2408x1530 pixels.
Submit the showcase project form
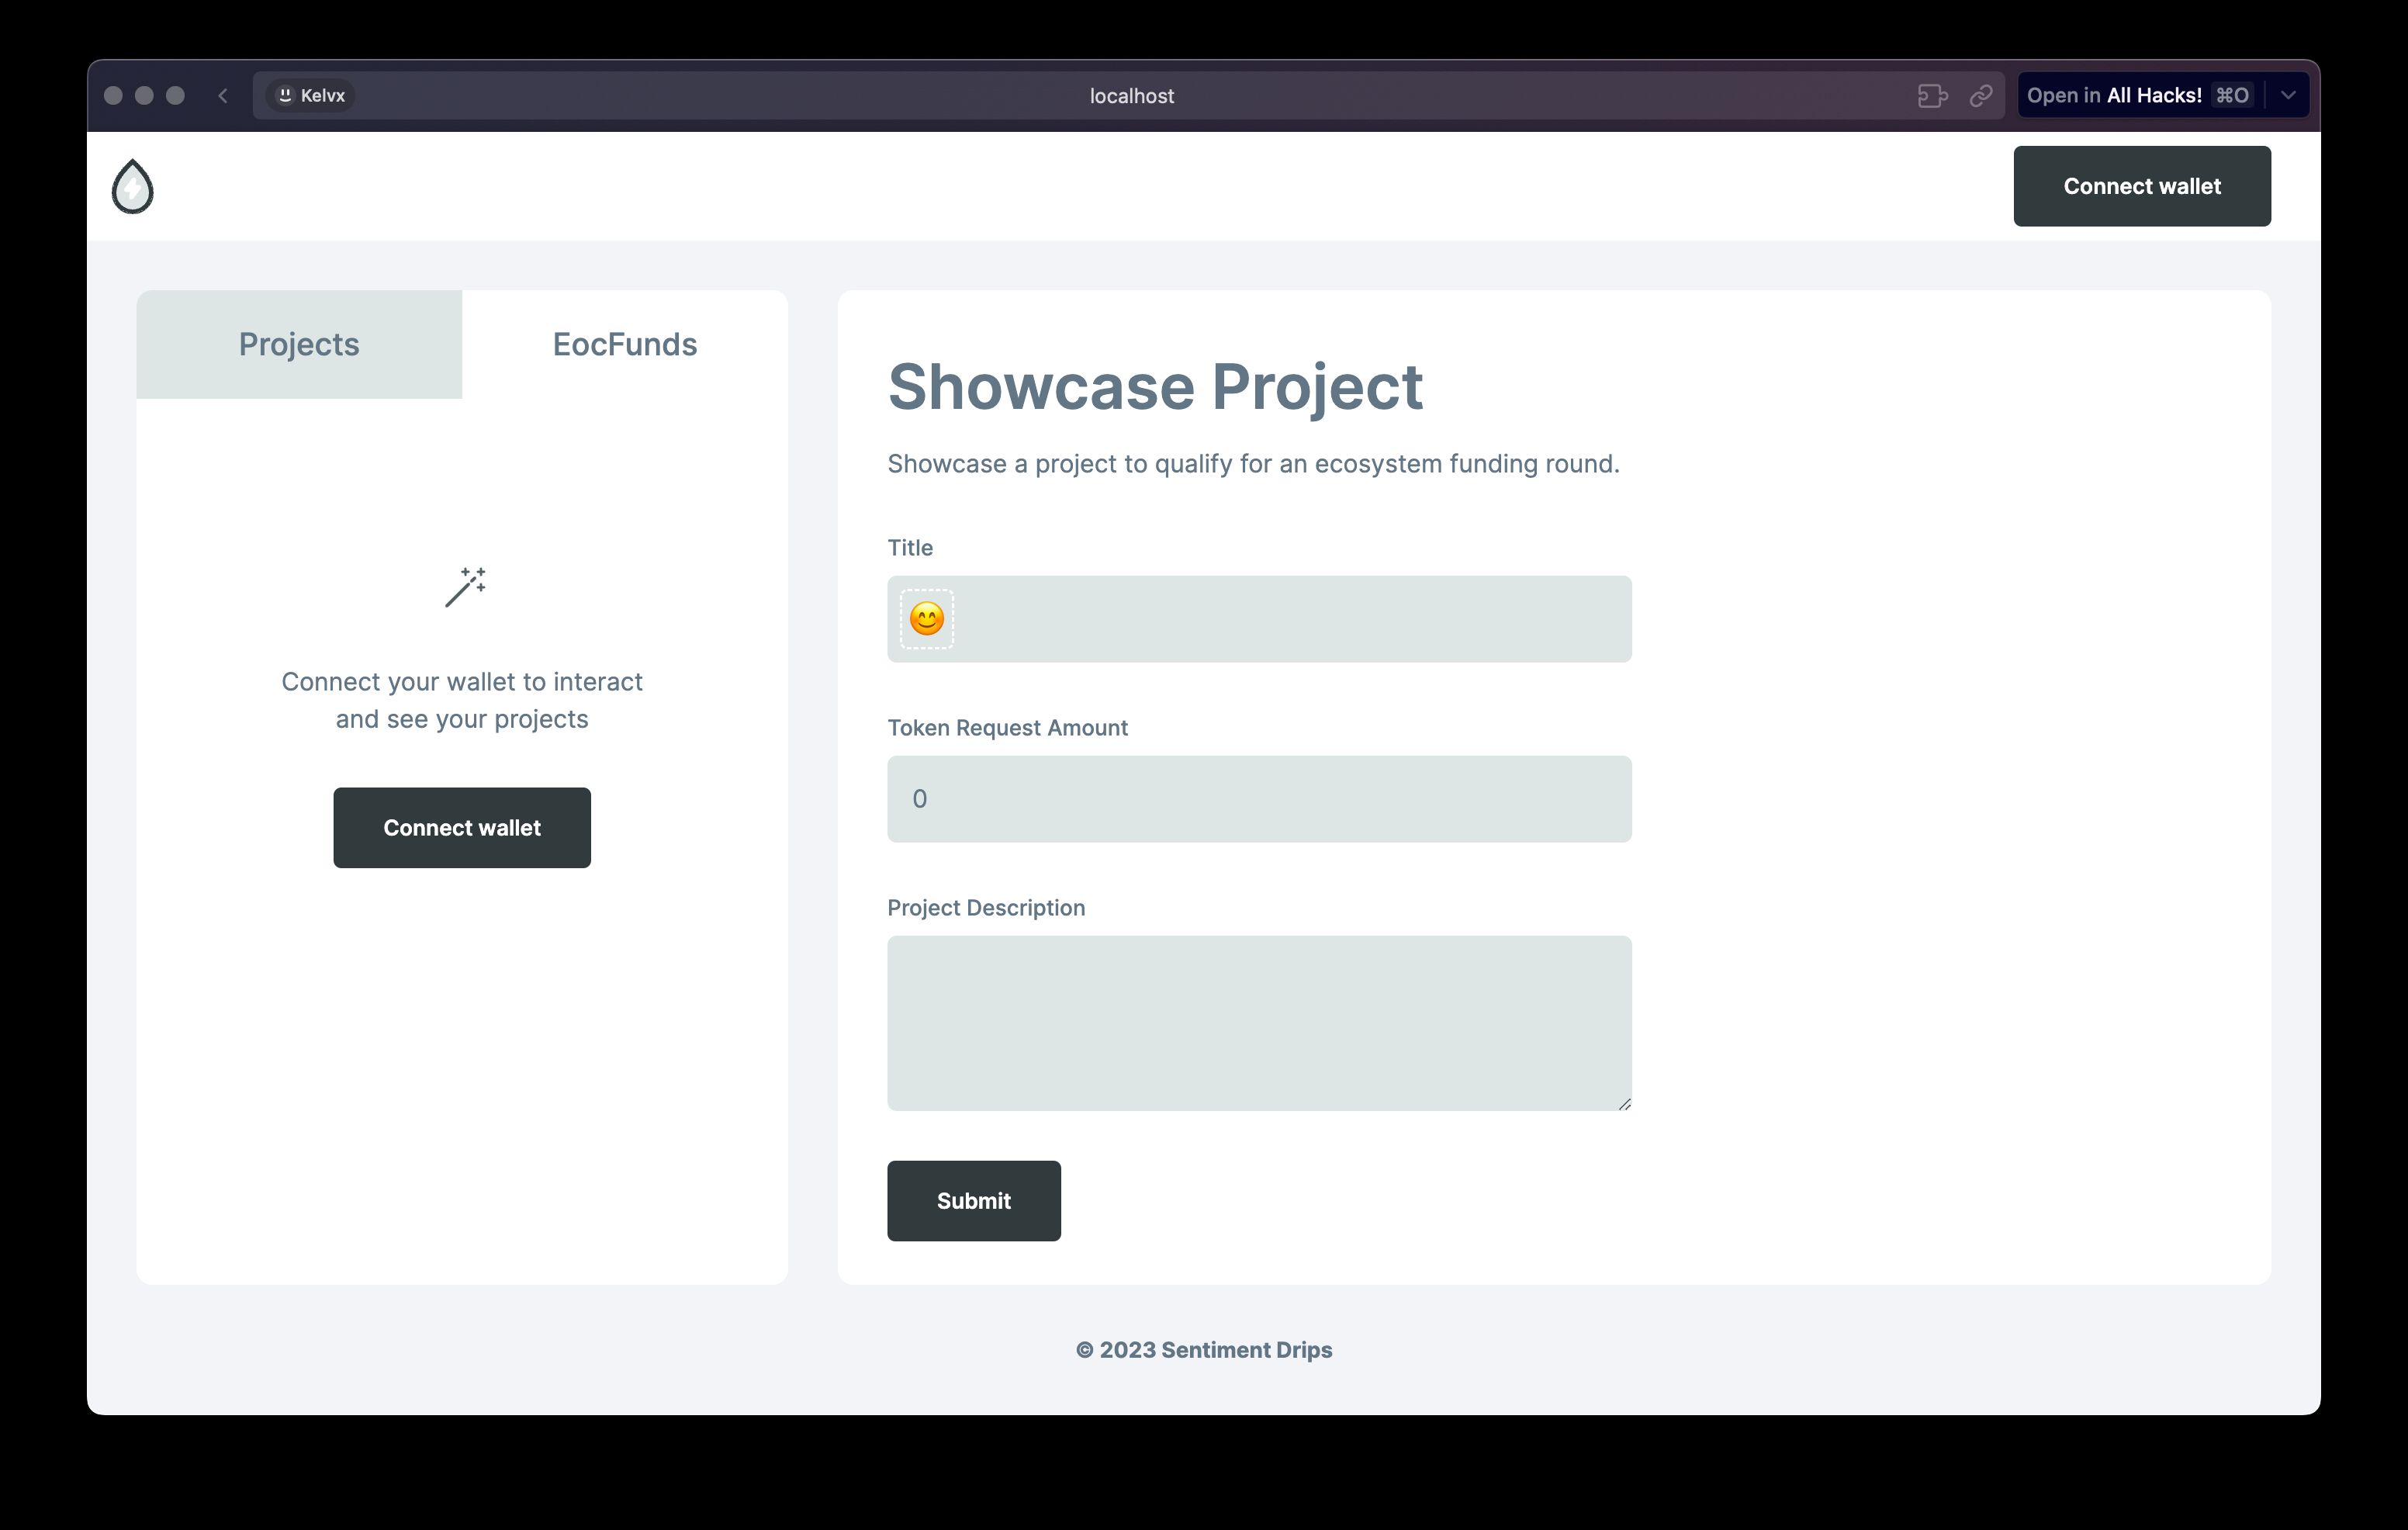[x=974, y=1201]
